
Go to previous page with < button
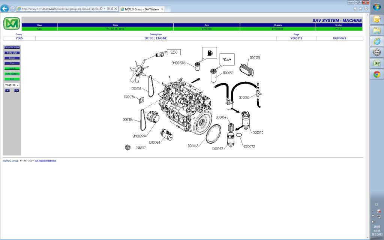point(7,91)
